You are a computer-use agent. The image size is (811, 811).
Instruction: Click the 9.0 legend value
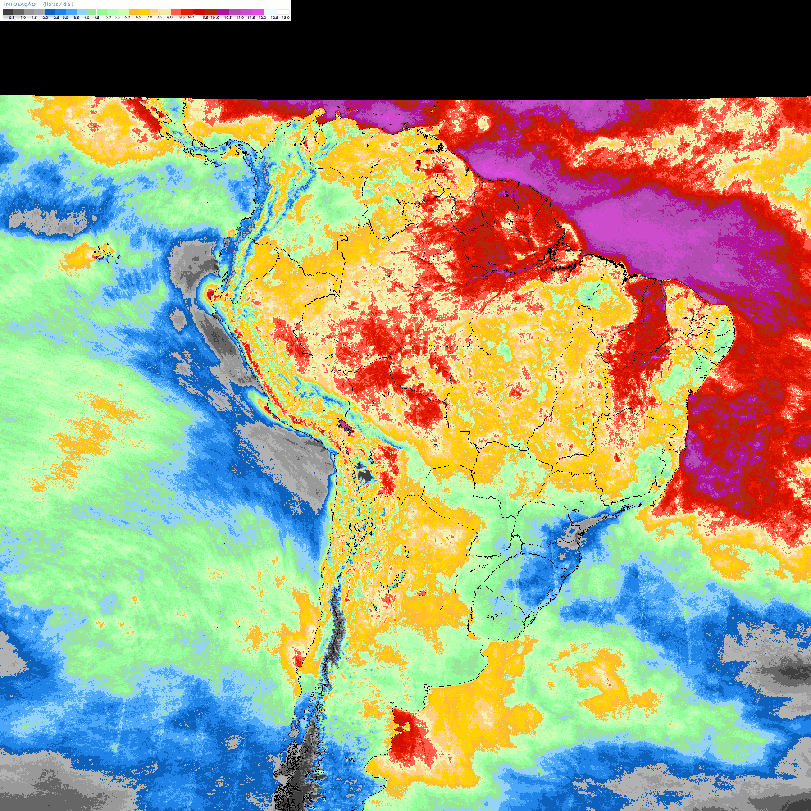coord(191,17)
